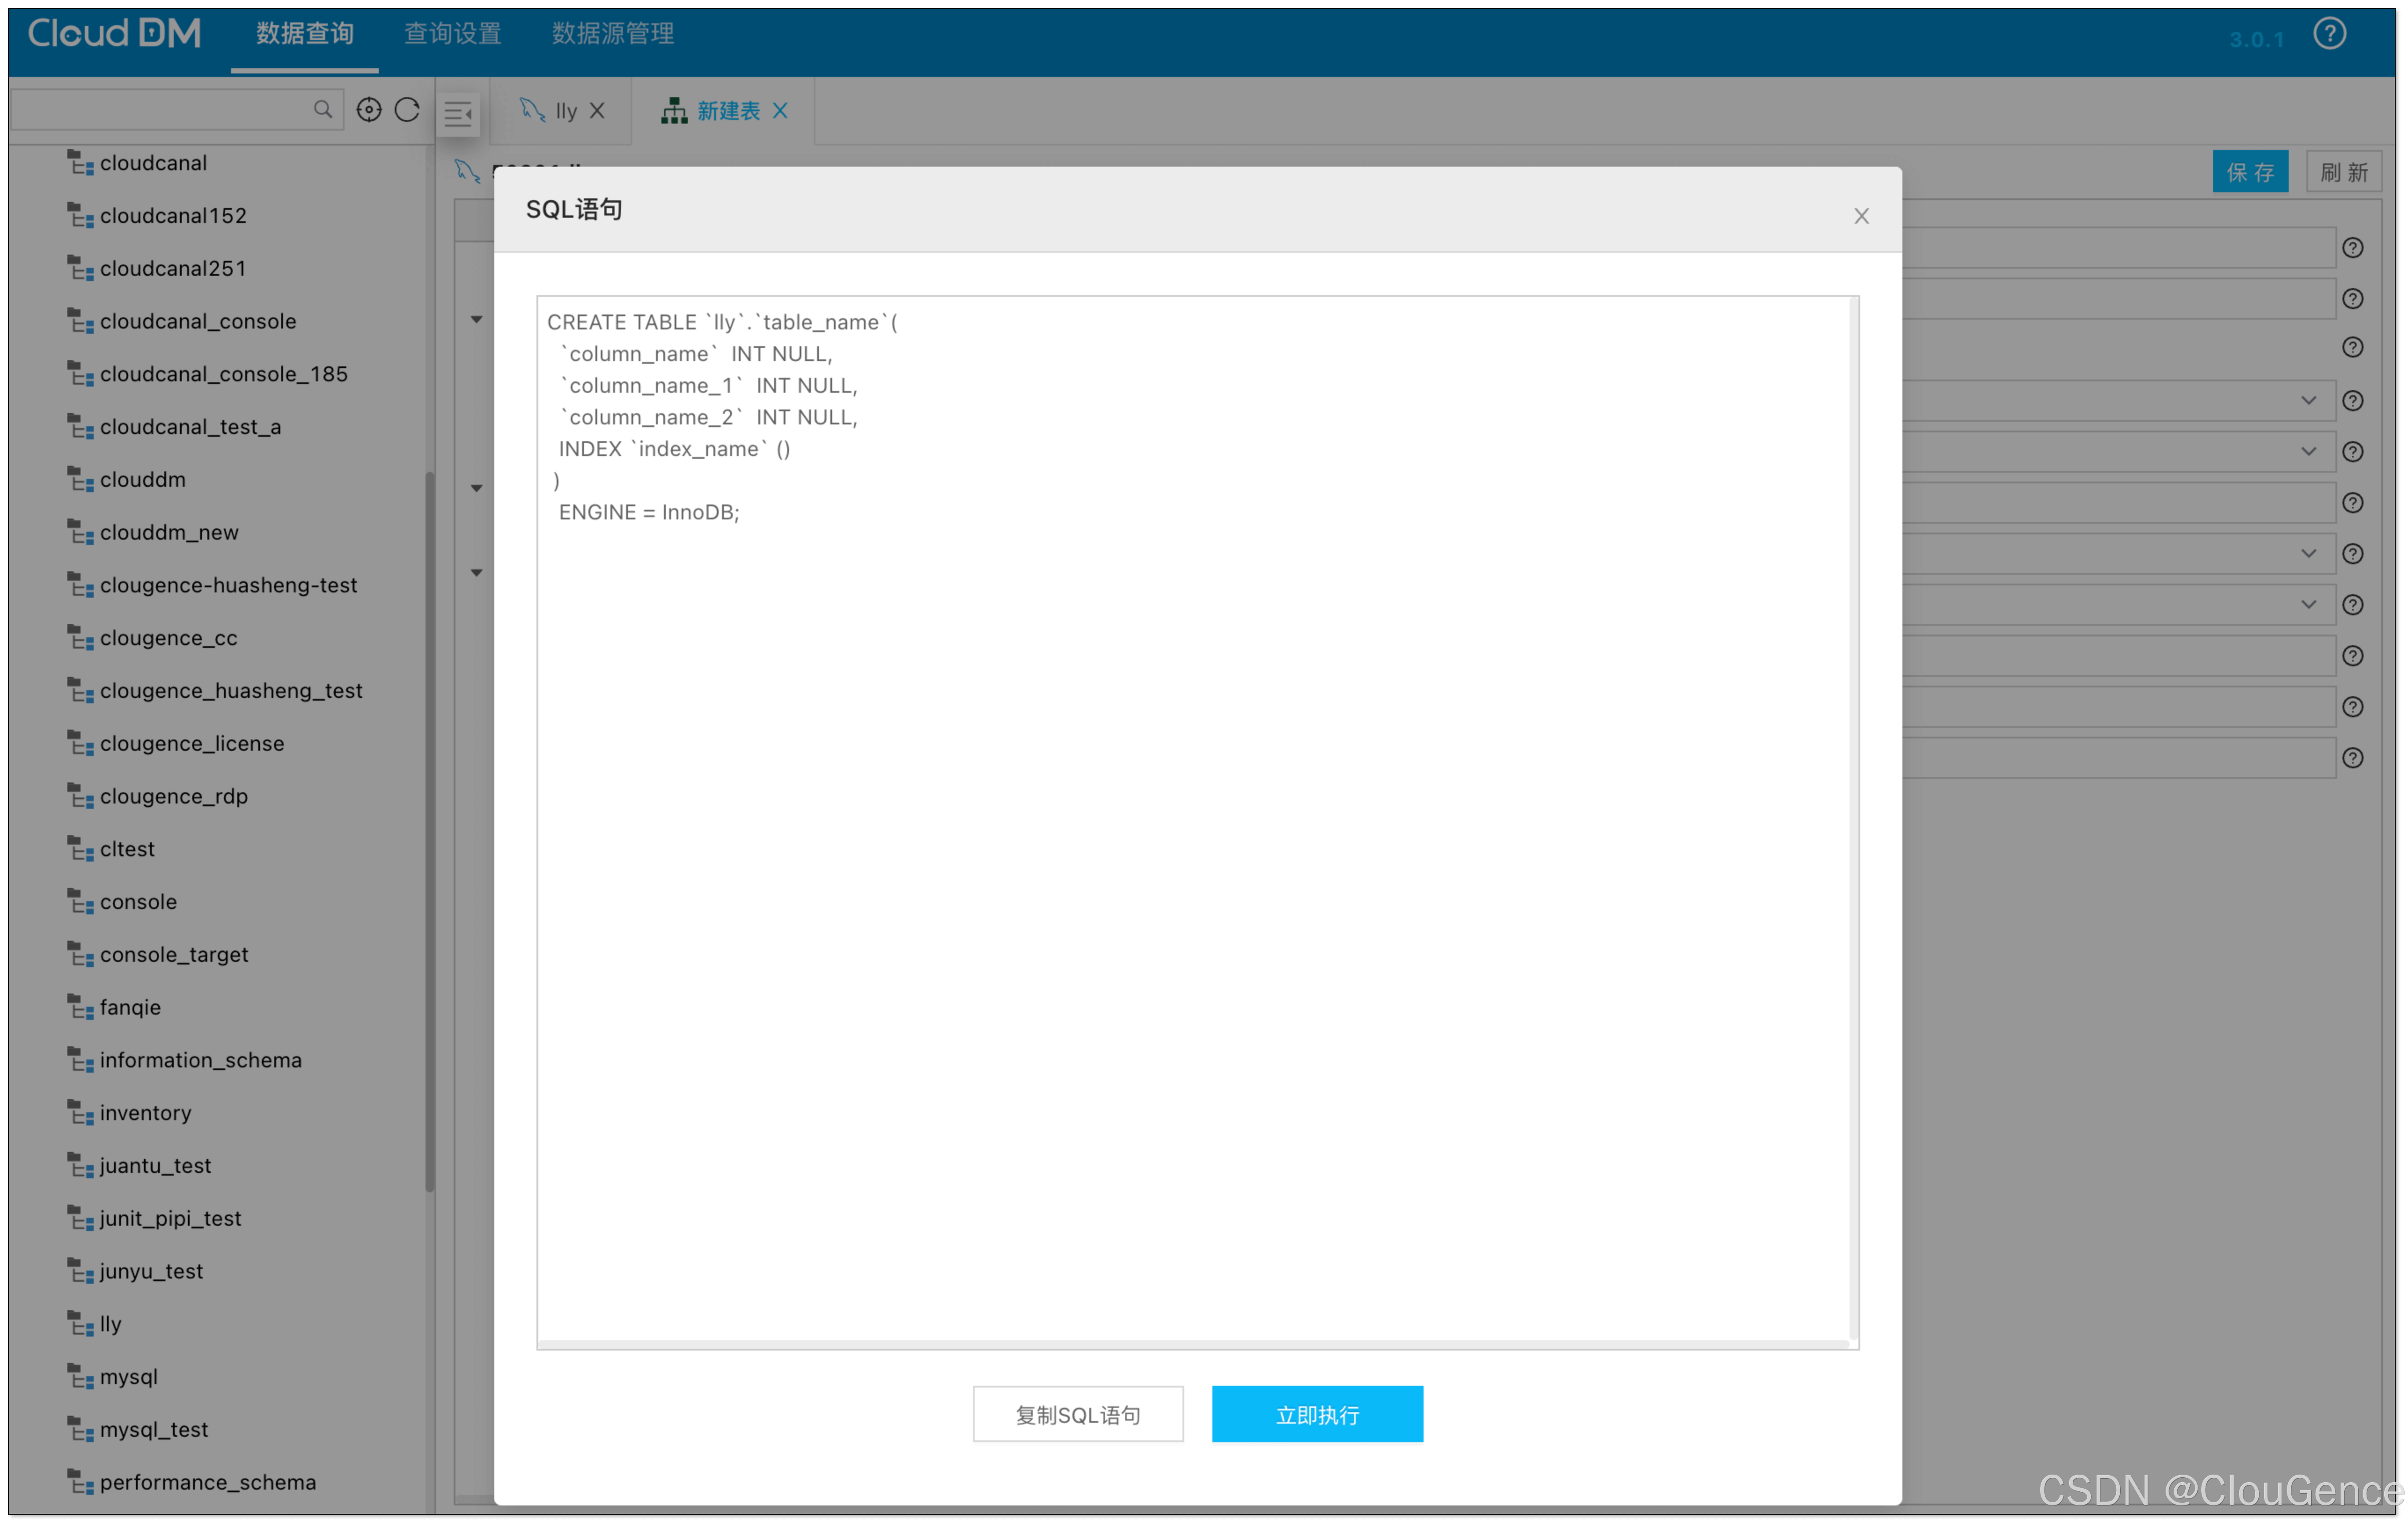This screenshot has width=2408, height=1527.
Task: Click the 保存 button
Action: (2250, 172)
